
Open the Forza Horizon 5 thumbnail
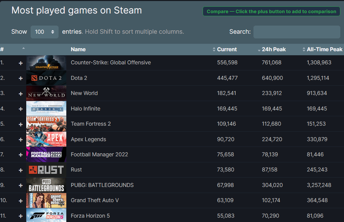point(46,216)
